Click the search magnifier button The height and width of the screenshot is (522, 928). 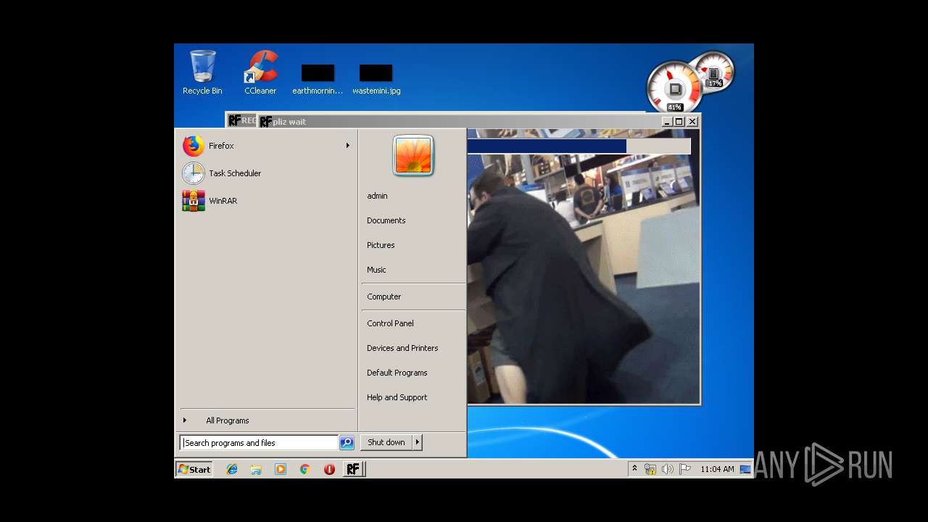(x=347, y=442)
